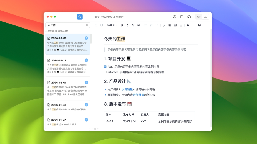257x144 pixels.
Task: Click the 1. 项目开发 heading
Action: pos(117,59)
